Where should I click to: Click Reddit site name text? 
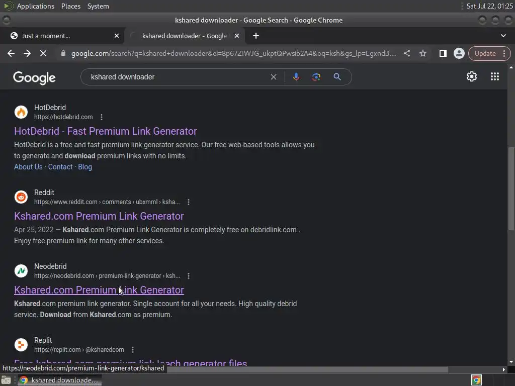[x=44, y=192]
